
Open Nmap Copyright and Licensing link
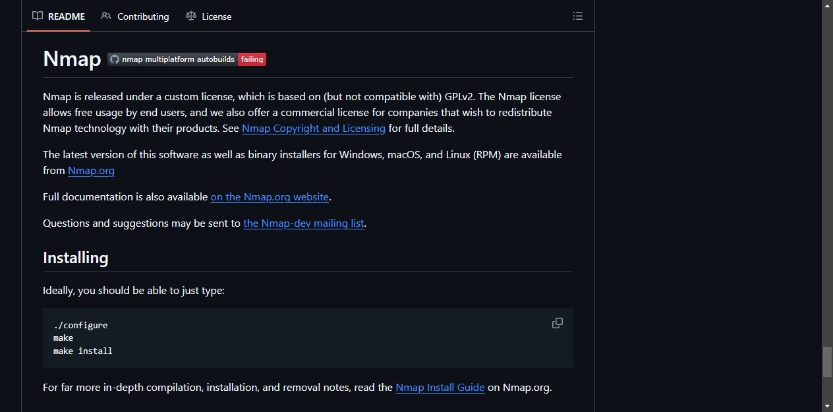click(314, 129)
